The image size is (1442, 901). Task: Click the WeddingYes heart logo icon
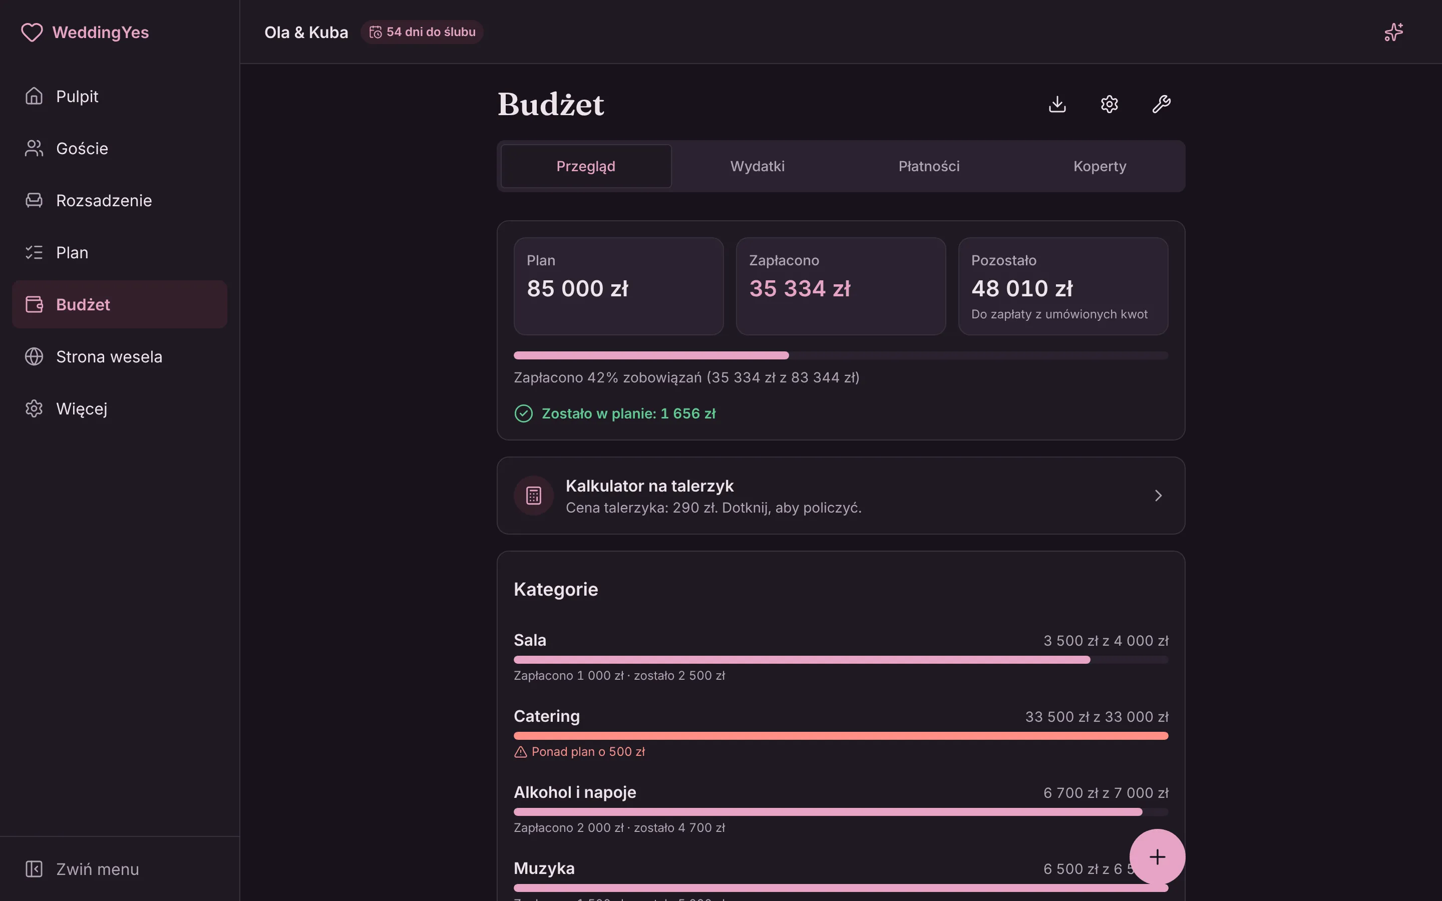[x=32, y=32]
